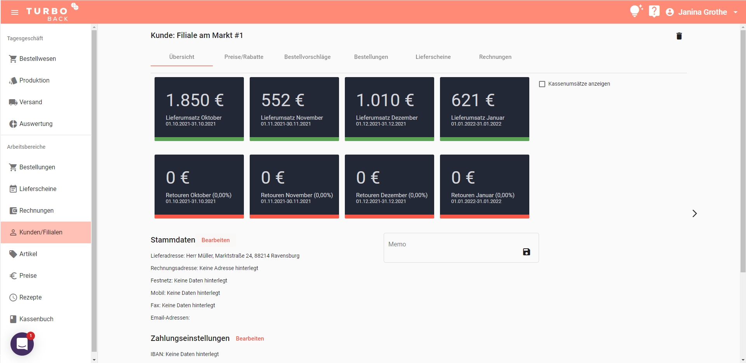Switch to the Preise/Rabatte tab
This screenshot has width=746, height=363.
[244, 57]
